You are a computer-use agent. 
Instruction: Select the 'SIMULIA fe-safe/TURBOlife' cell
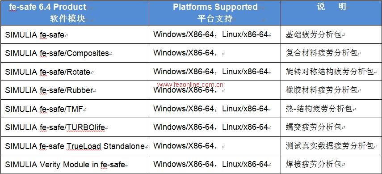click(x=75, y=127)
